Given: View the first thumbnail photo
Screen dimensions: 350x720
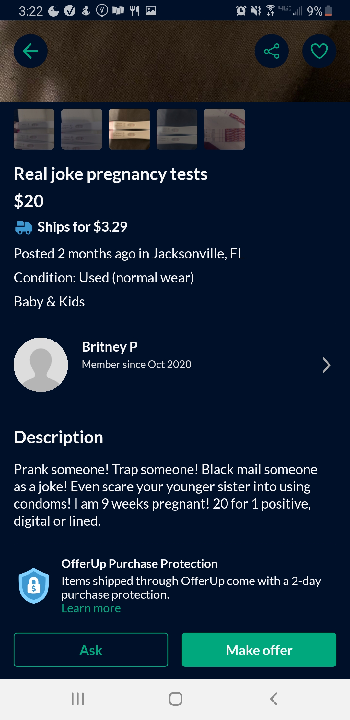Looking at the screenshot, I should click(34, 129).
